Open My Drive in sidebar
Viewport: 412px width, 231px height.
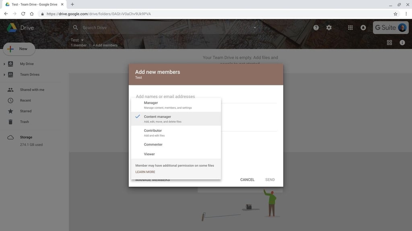27,64
